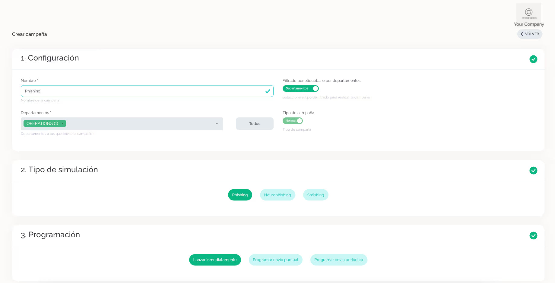Screen dimensions: 555x283
Task: Select the Smishing simulation type
Action: tap(315, 195)
